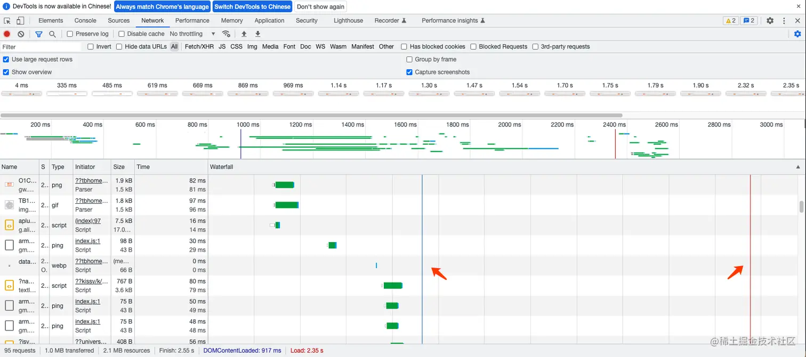Open the Recorder tab
Viewport: 806px width, 357px height.
click(x=390, y=21)
